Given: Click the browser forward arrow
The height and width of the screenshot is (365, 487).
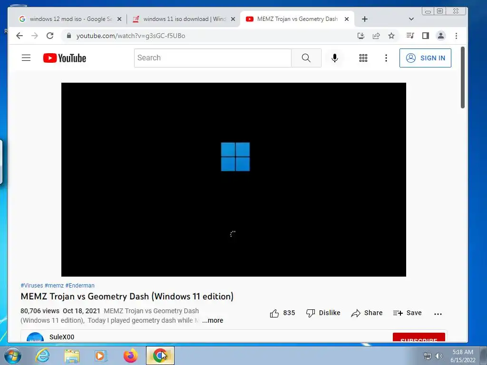Looking at the screenshot, I should (x=34, y=36).
